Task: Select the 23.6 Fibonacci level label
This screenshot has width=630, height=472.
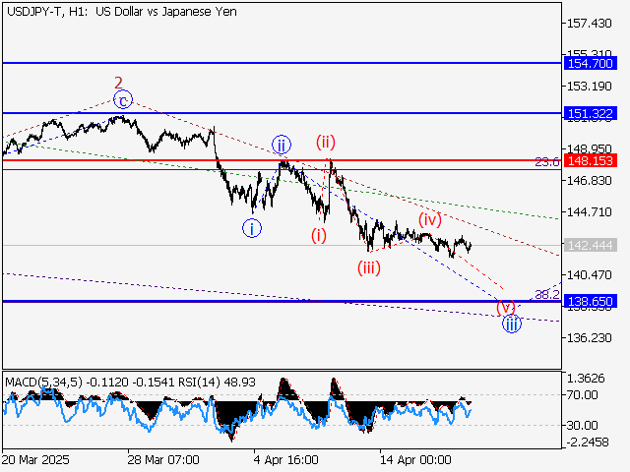Action: [x=547, y=160]
